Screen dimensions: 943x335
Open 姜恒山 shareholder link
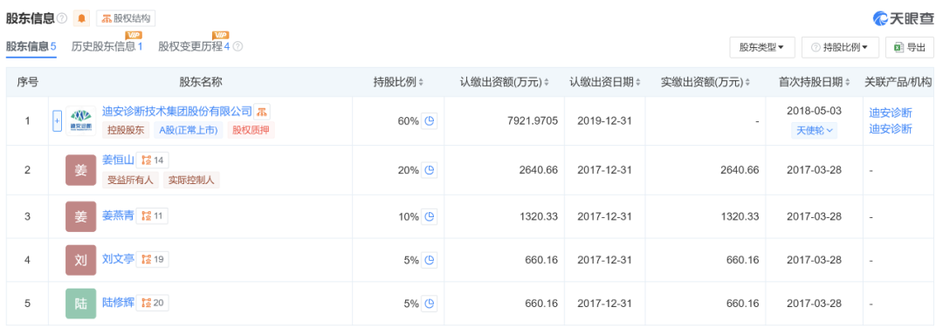click(x=117, y=160)
